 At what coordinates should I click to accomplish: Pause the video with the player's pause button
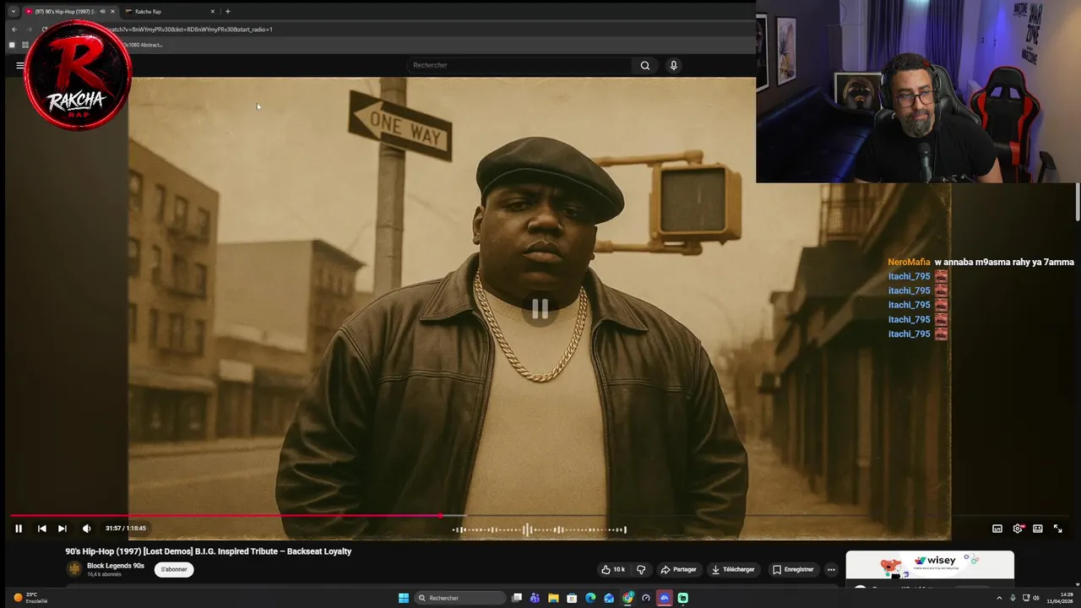pos(19,529)
